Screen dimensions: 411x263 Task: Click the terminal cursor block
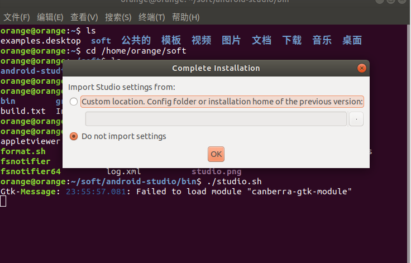tap(3, 202)
